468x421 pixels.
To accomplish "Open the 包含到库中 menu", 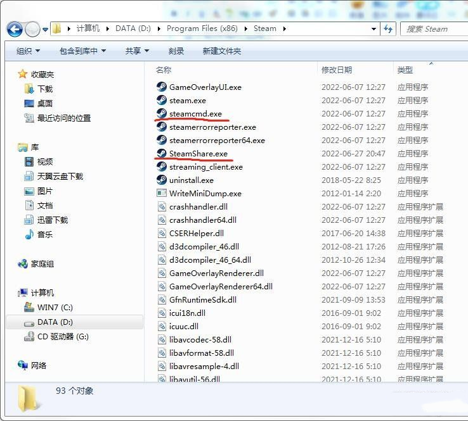I will [82, 51].
